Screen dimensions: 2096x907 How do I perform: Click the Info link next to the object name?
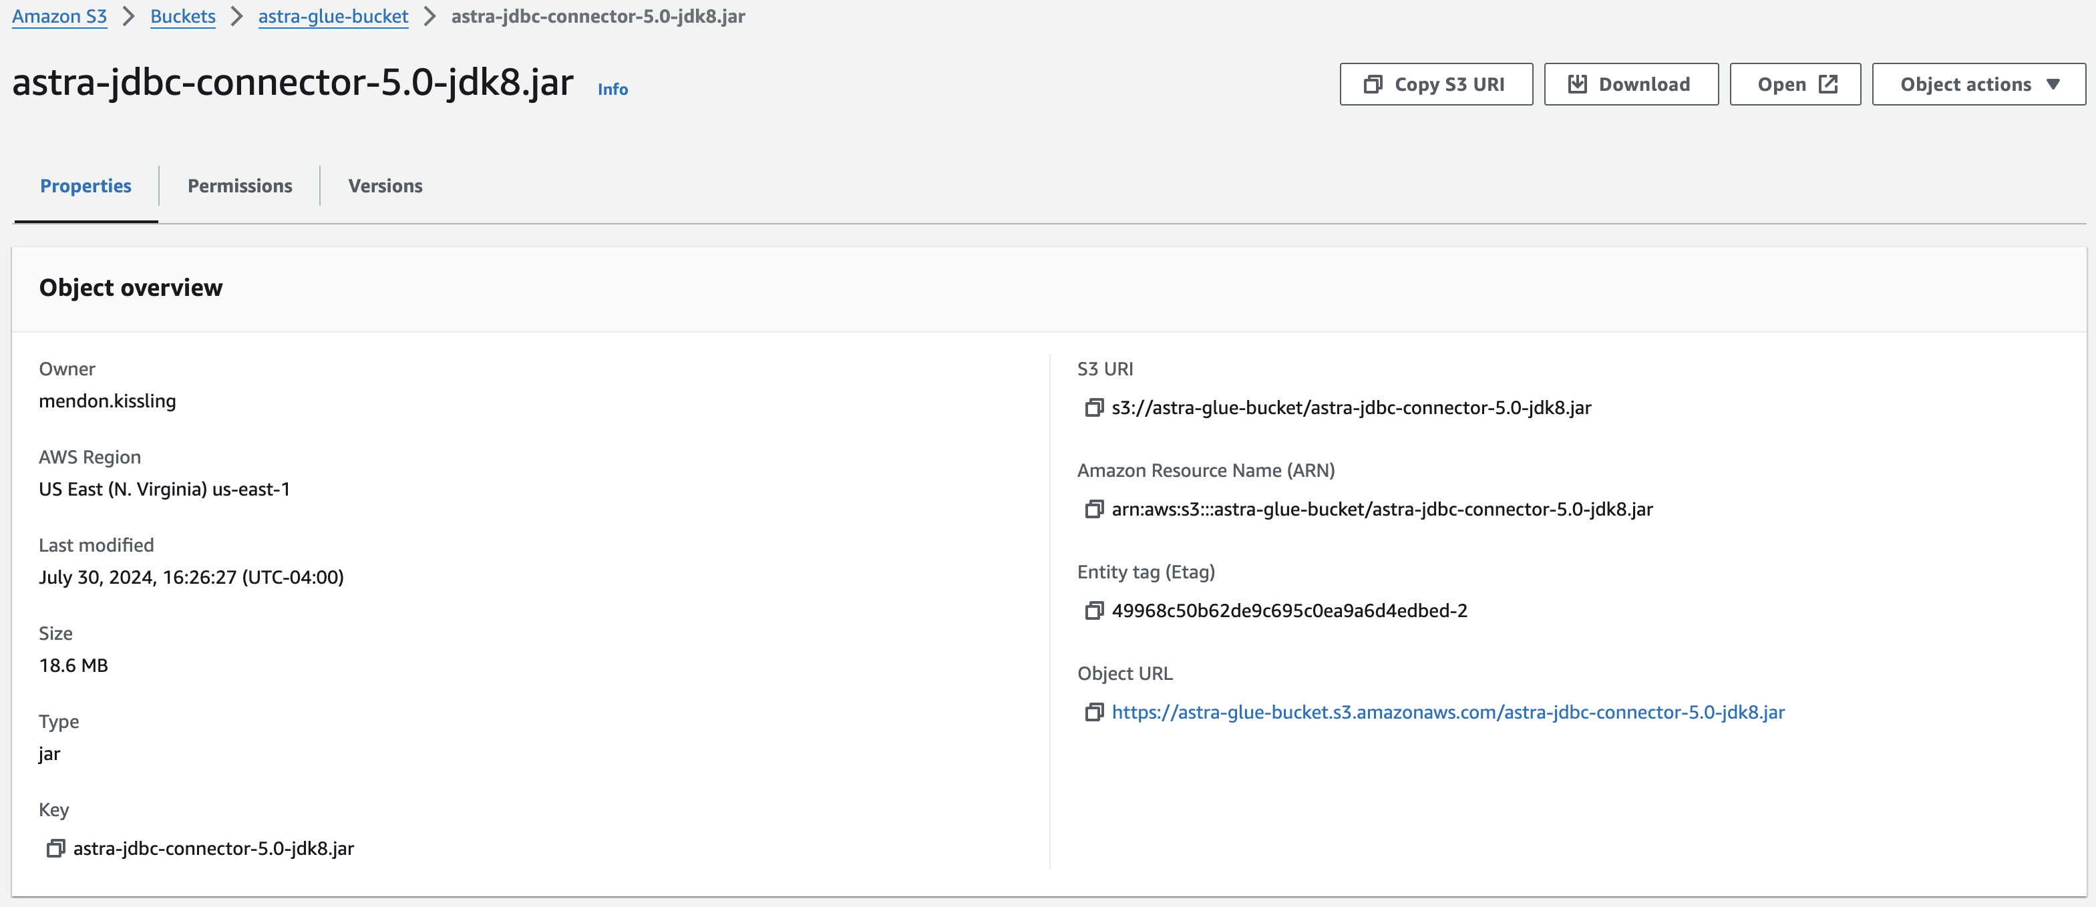point(612,89)
